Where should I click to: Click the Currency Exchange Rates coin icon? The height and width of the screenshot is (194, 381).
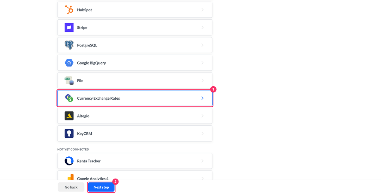click(x=69, y=98)
